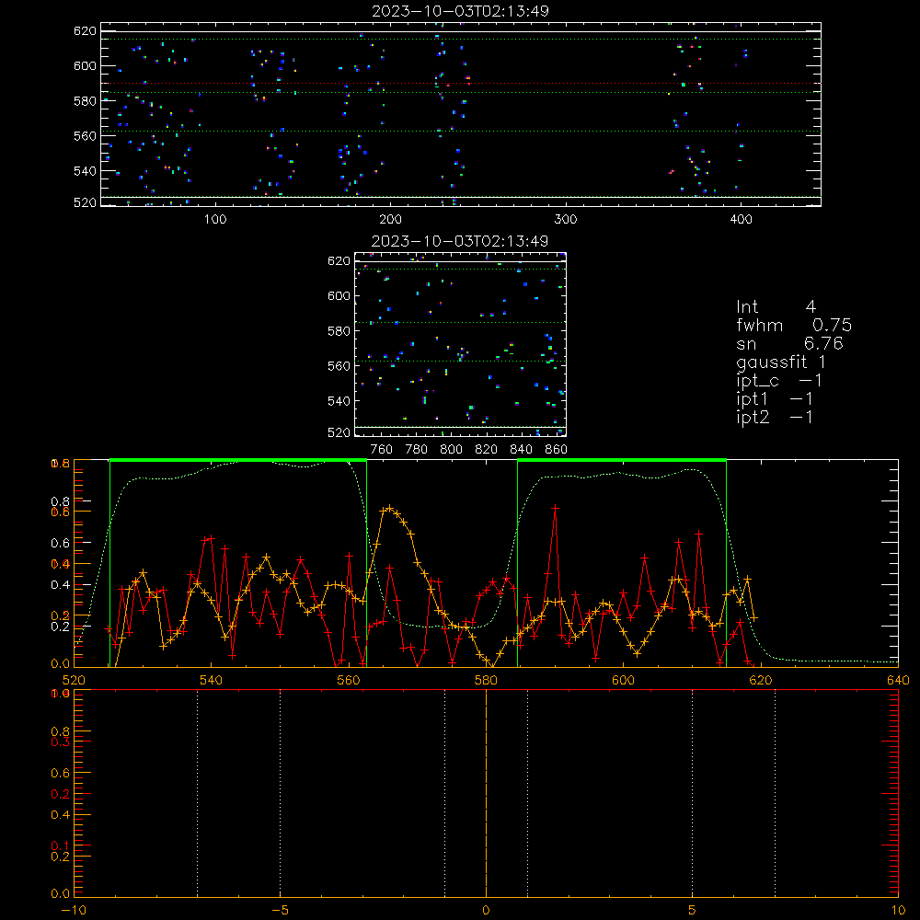Click x-axis label 600 on the profile plot
920x920 pixels.
[x=623, y=680]
